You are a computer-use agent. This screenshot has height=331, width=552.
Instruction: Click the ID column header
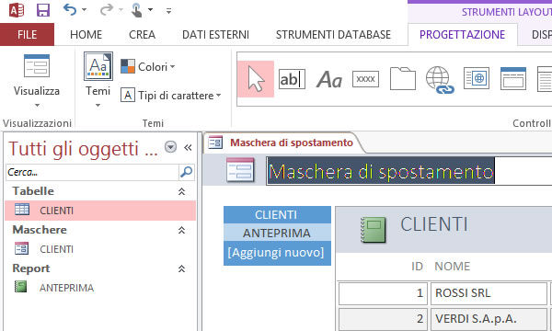pos(417,267)
